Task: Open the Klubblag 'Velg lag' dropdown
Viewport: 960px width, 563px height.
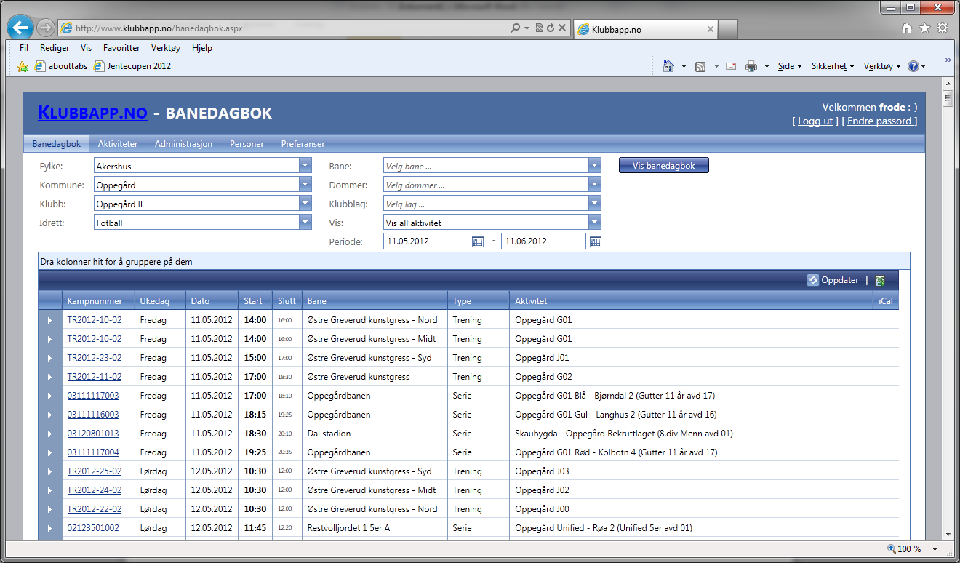Action: coord(595,204)
